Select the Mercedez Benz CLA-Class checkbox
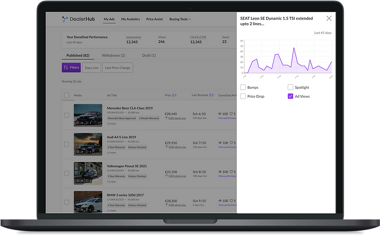This screenshot has width=380, height=236. tap(67, 115)
